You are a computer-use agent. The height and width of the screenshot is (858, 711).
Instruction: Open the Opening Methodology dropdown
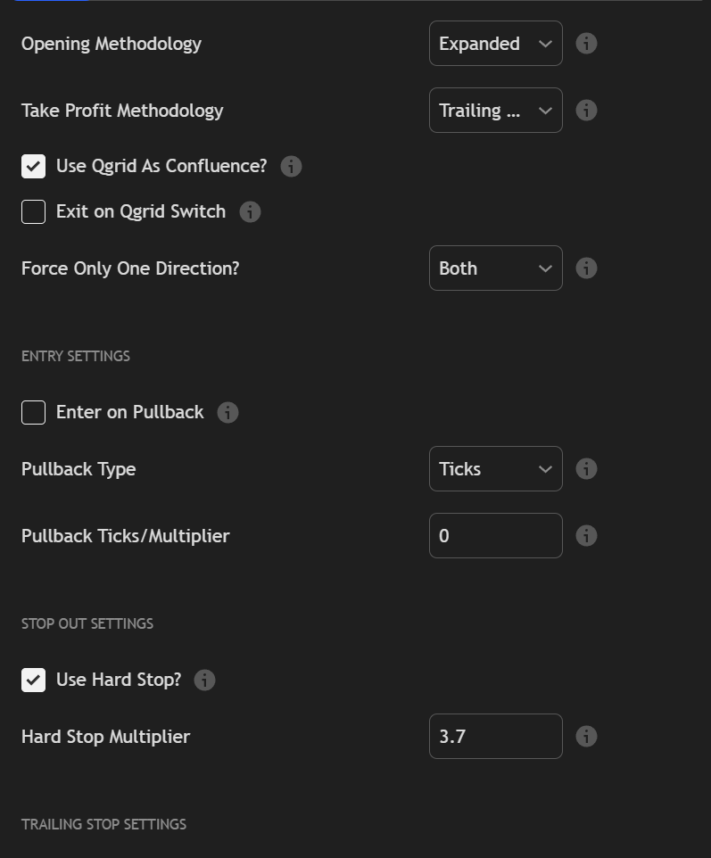[495, 44]
